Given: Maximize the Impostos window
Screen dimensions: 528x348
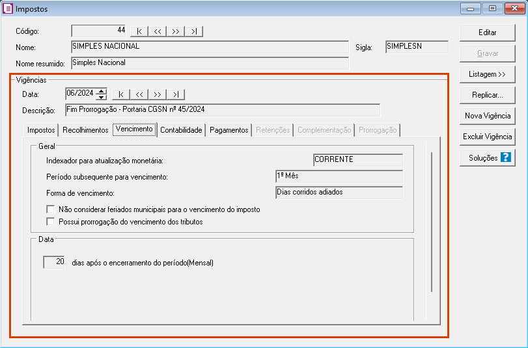Looking at the screenshot, I should (x=492, y=8).
